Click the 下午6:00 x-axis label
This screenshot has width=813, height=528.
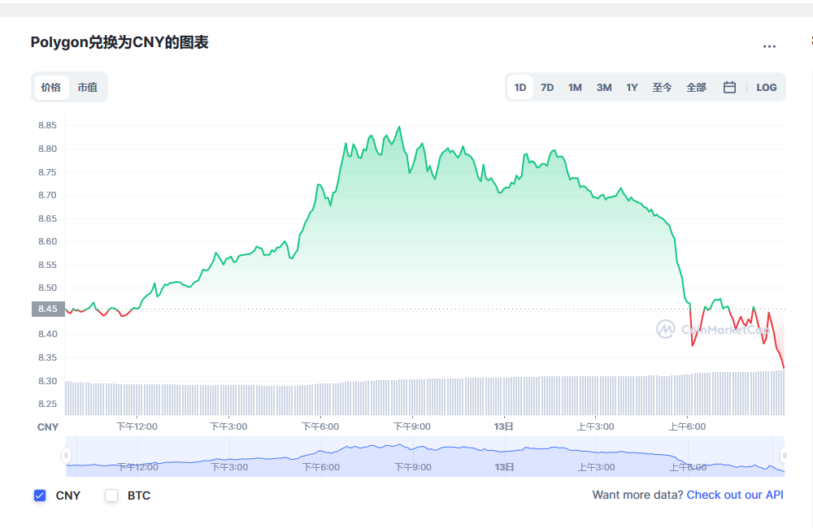click(x=320, y=426)
